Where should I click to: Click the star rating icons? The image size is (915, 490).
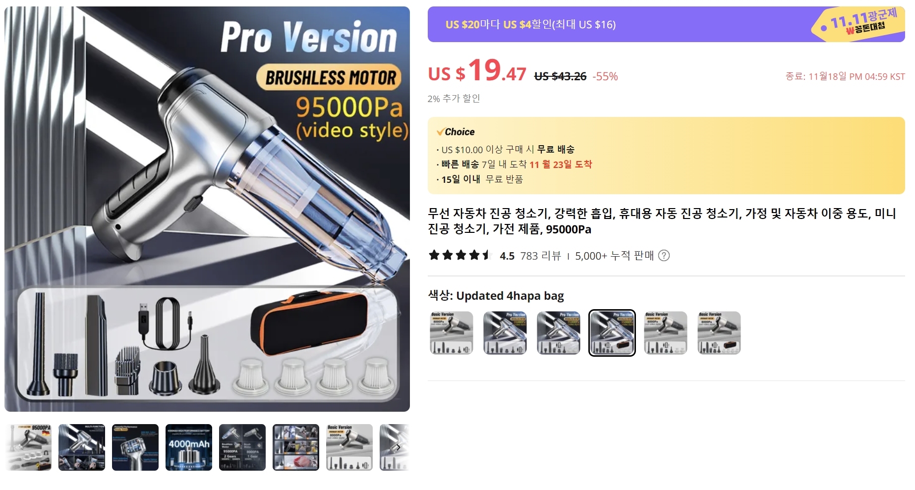459,256
